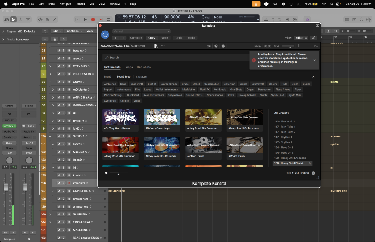This screenshot has height=242, width=375.
Task: Open the Komplete Kontrol three-dot menu
Action: [x=163, y=46]
